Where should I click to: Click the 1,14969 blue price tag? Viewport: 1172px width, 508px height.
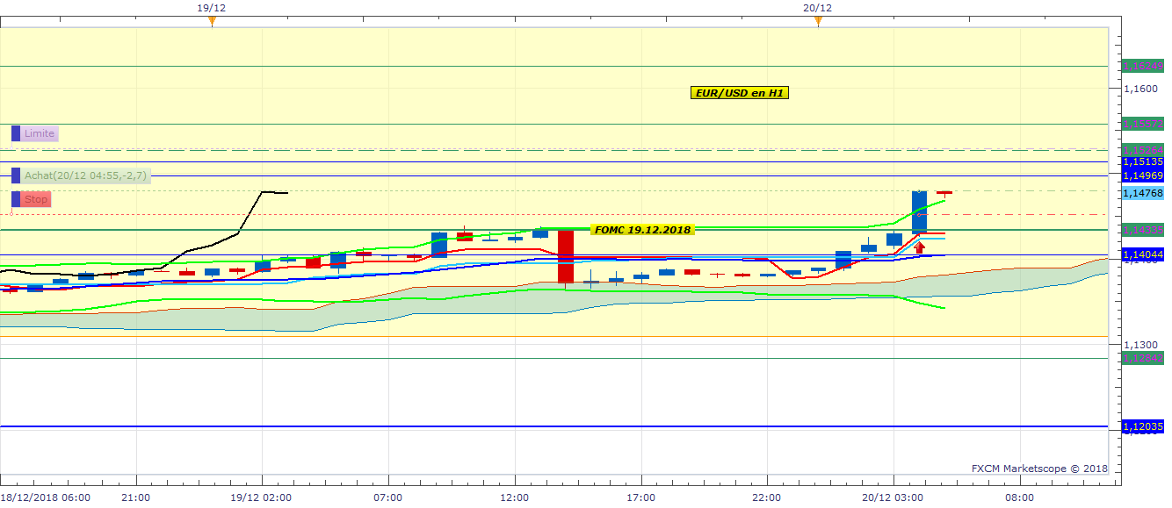click(x=1143, y=175)
